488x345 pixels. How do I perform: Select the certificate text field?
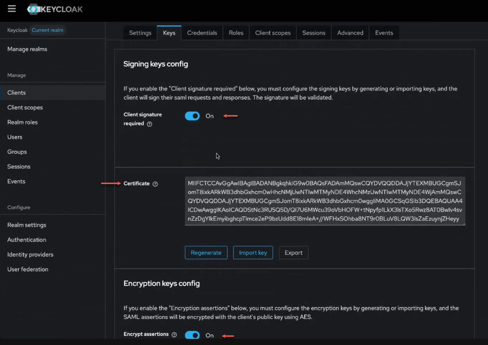coord(325,201)
